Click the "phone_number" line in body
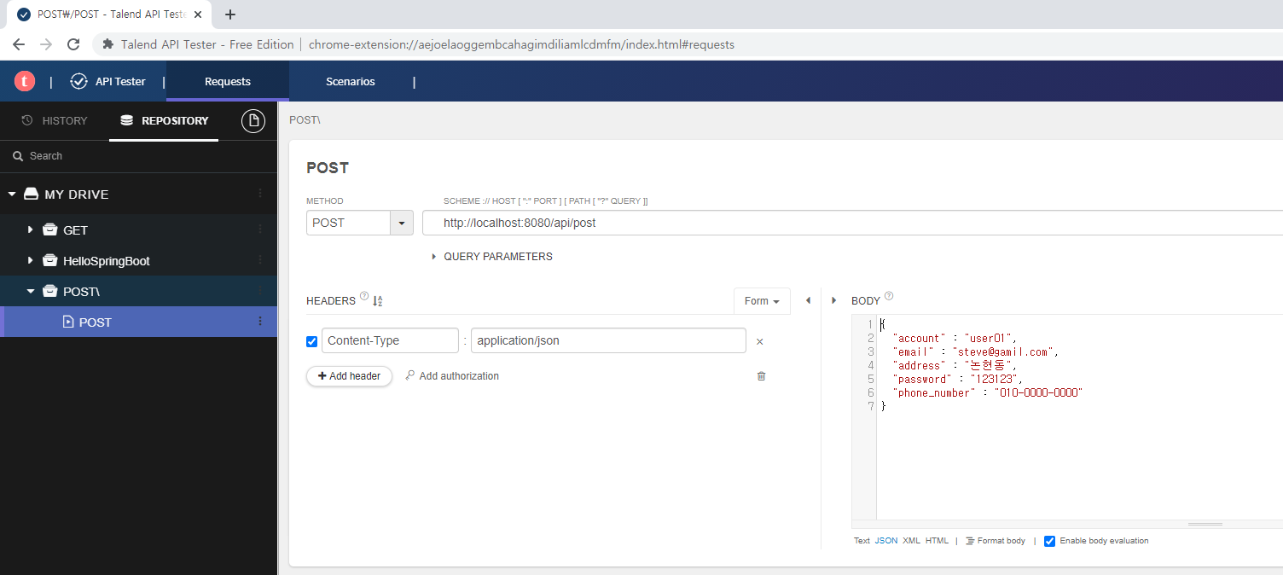 pyautogui.click(x=987, y=392)
